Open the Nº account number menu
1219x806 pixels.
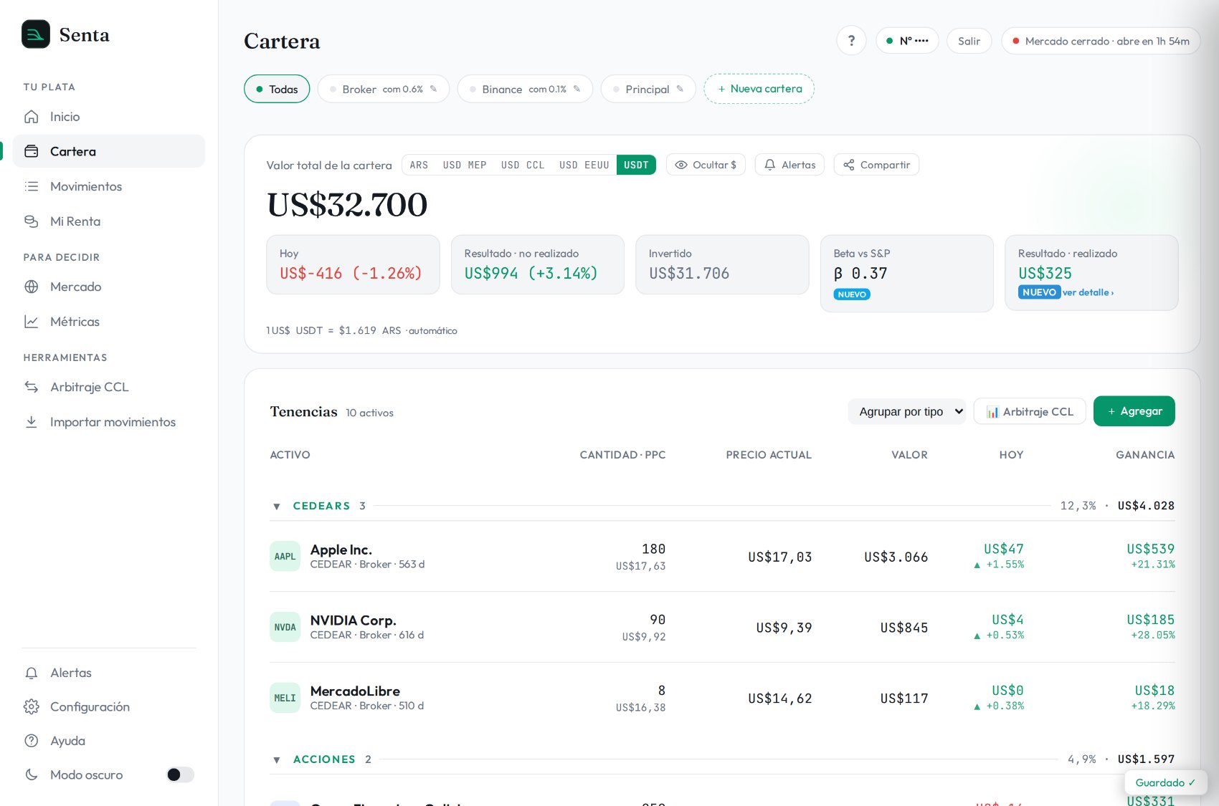pos(907,41)
